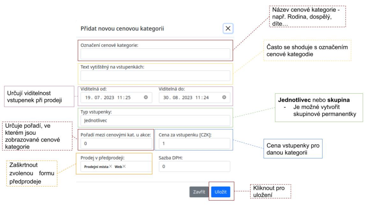Open the Typ vstupenky dropdown

coord(155,120)
